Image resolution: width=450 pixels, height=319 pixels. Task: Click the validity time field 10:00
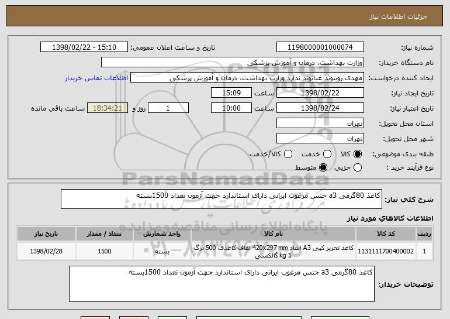click(x=231, y=108)
